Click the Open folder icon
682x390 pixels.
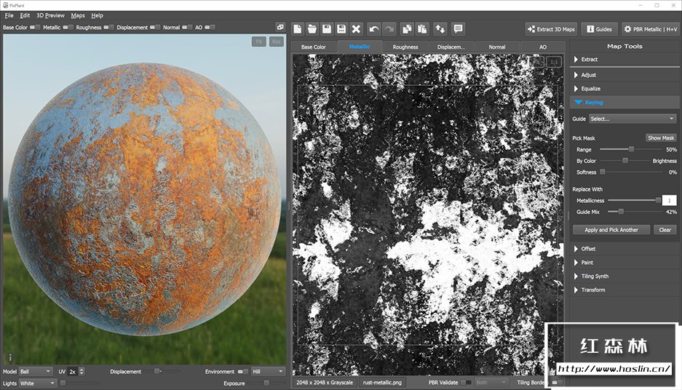[x=312, y=29]
